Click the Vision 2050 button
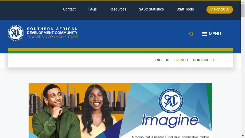The width and height of the screenshot is (245, 138). pos(219,9)
